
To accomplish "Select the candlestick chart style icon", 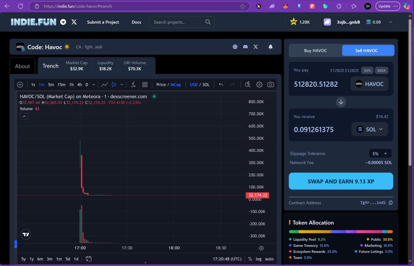I will click(x=114, y=85).
